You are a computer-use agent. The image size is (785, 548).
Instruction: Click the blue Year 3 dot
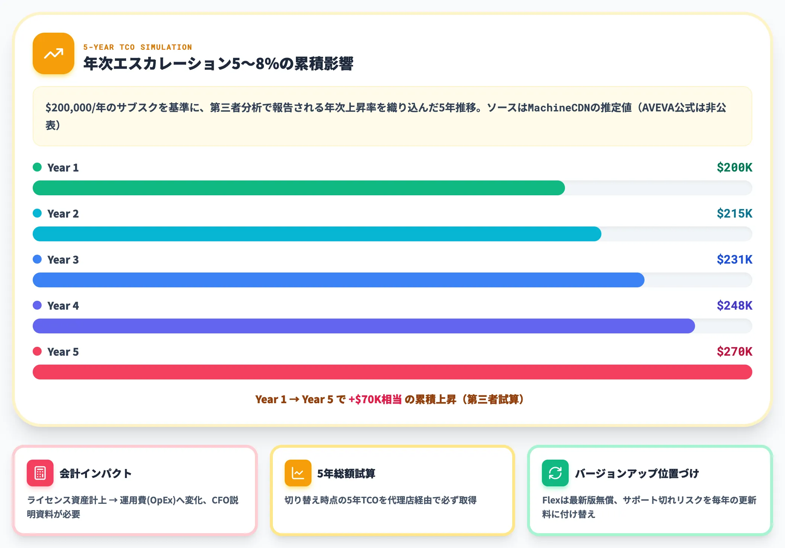[x=37, y=259]
